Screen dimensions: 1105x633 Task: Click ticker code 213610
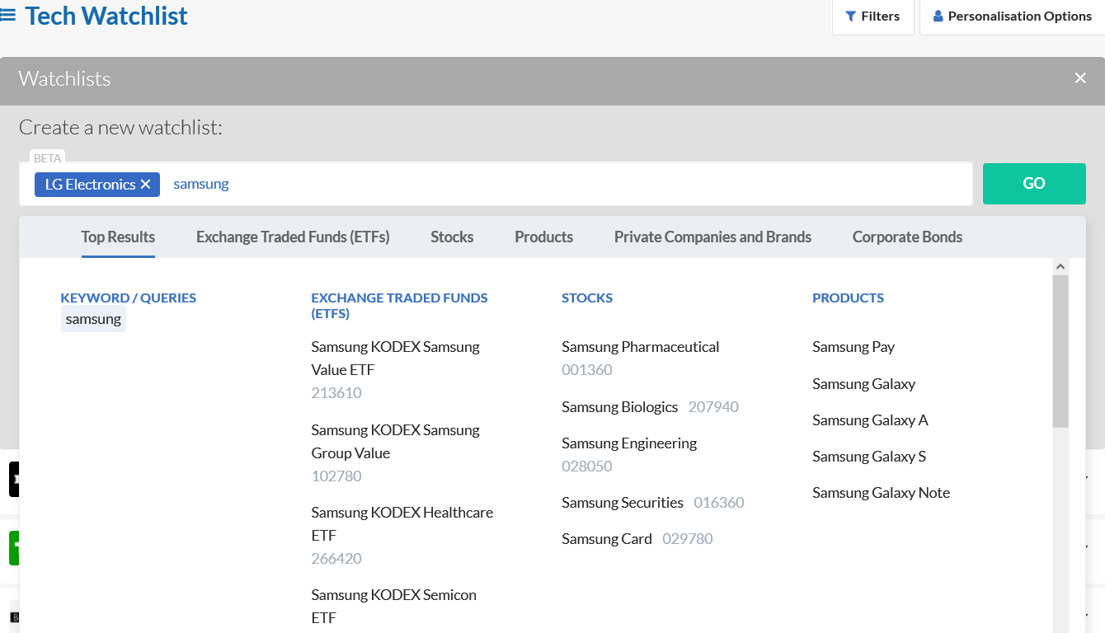(x=336, y=393)
